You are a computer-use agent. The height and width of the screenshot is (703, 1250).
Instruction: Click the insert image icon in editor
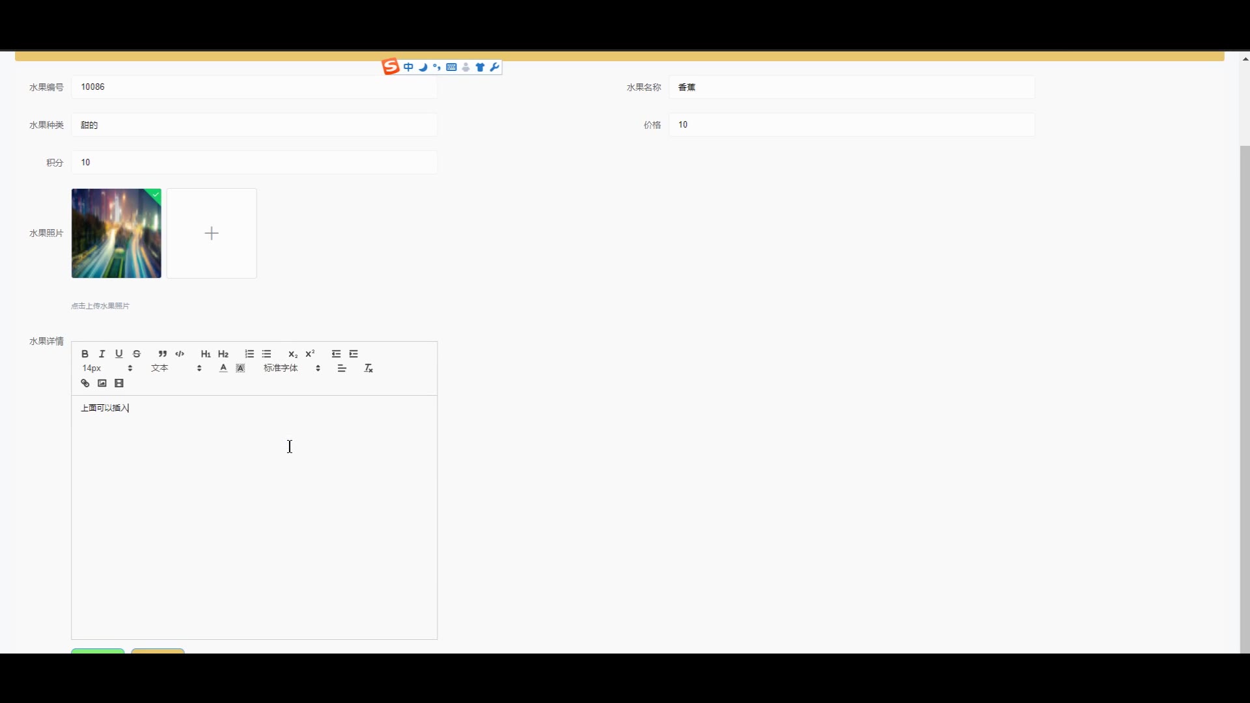point(102,383)
